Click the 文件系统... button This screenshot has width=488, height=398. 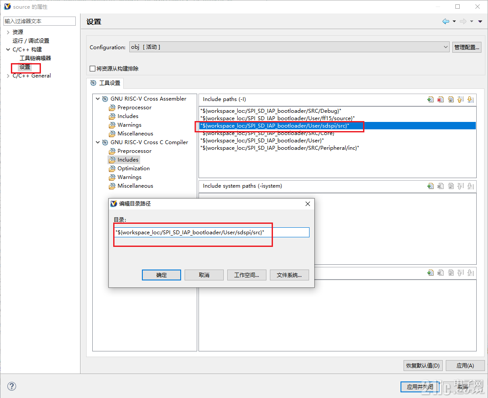pyautogui.click(x=289, y=275)
